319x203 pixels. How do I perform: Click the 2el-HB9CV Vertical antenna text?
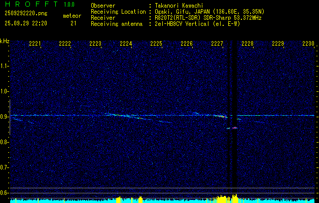coord(197,24)
